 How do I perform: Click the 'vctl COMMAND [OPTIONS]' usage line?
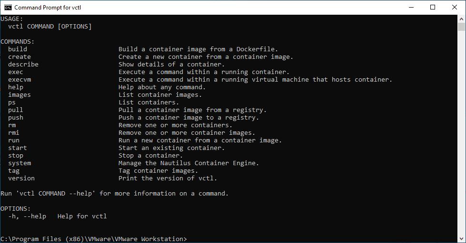tap(50, 26)
